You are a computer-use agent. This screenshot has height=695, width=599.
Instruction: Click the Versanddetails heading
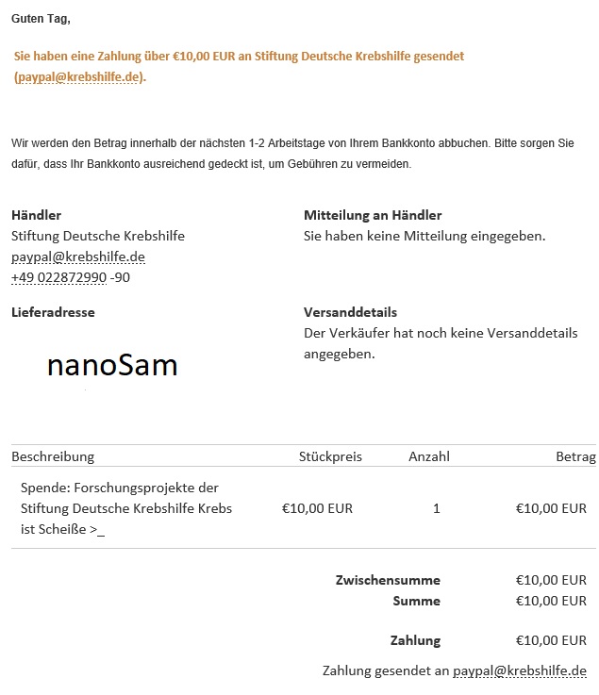350,312
